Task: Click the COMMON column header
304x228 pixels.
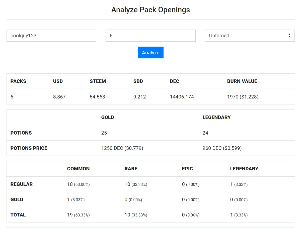Action: 78,169
